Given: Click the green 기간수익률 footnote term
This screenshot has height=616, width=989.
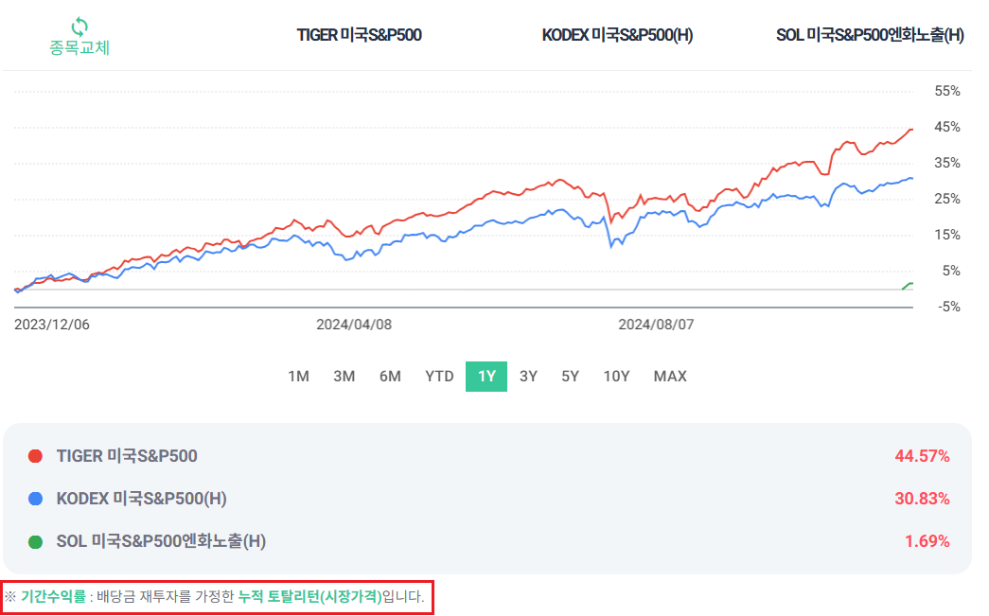Looking at the screenshot, I should point(53,596).
